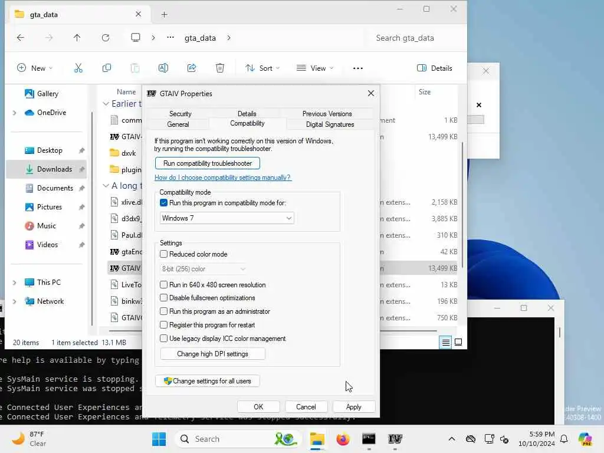Click Apply in GTAIV Properties
The width and height of the screenshot is (604, 453).
pyautogui.click(x=354, y=407)
